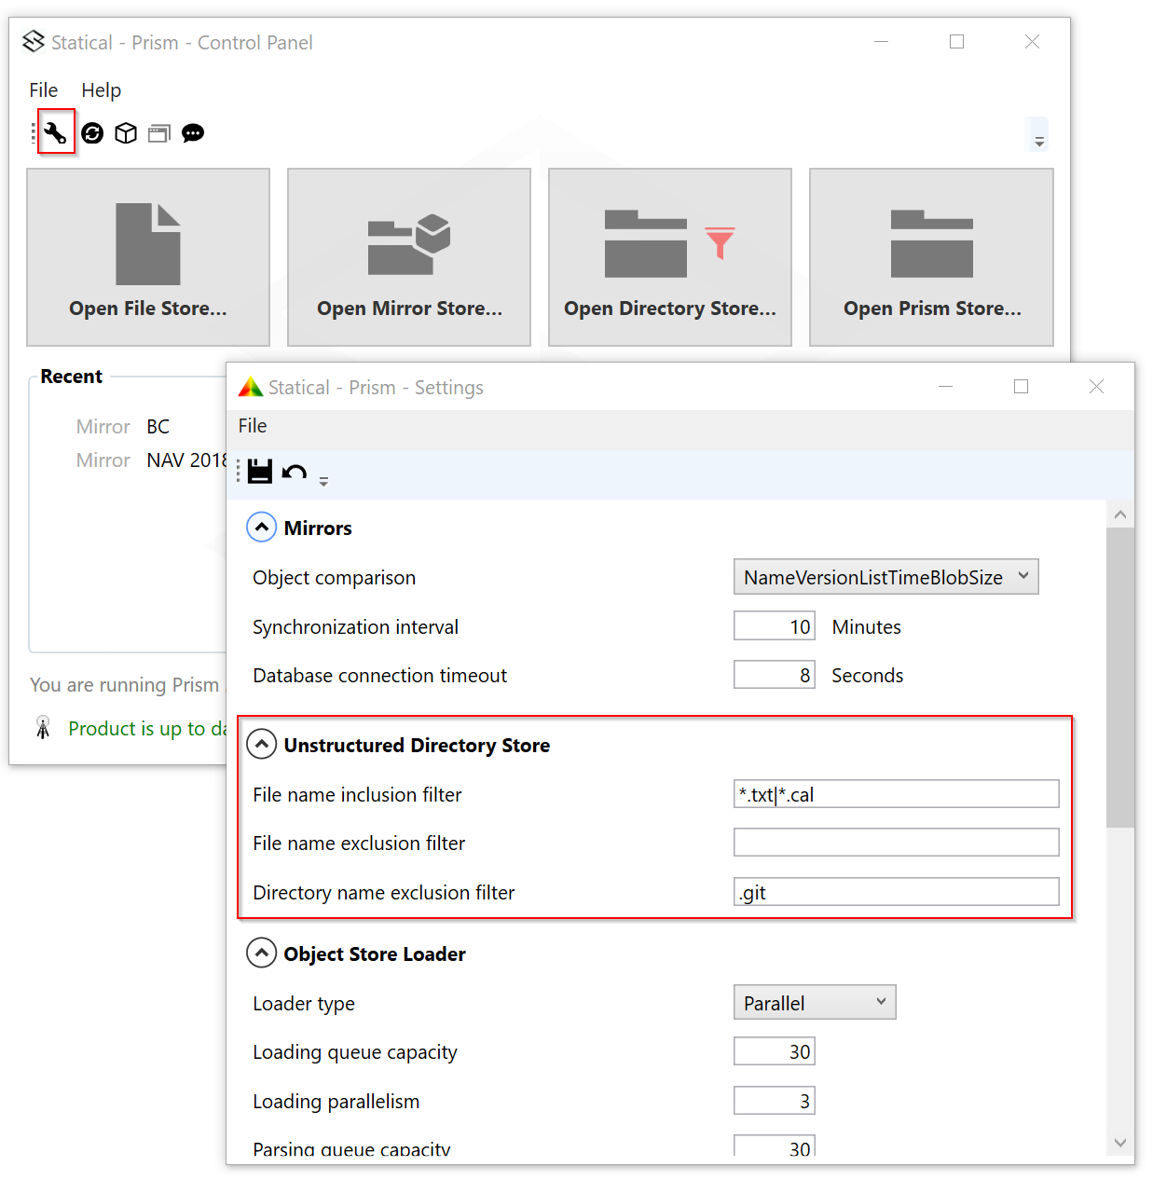This screenshot has width=1153, height=1180.
Task: Click Loading queue capacity field
Action: (775, 1051)
